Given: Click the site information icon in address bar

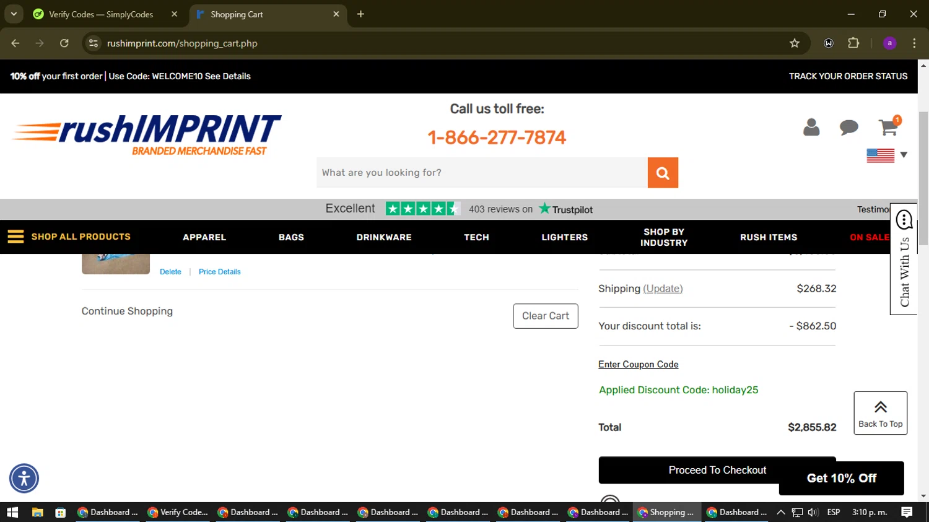Looking at the screenshot, I should pyautogui.click(x=94, y=43).
